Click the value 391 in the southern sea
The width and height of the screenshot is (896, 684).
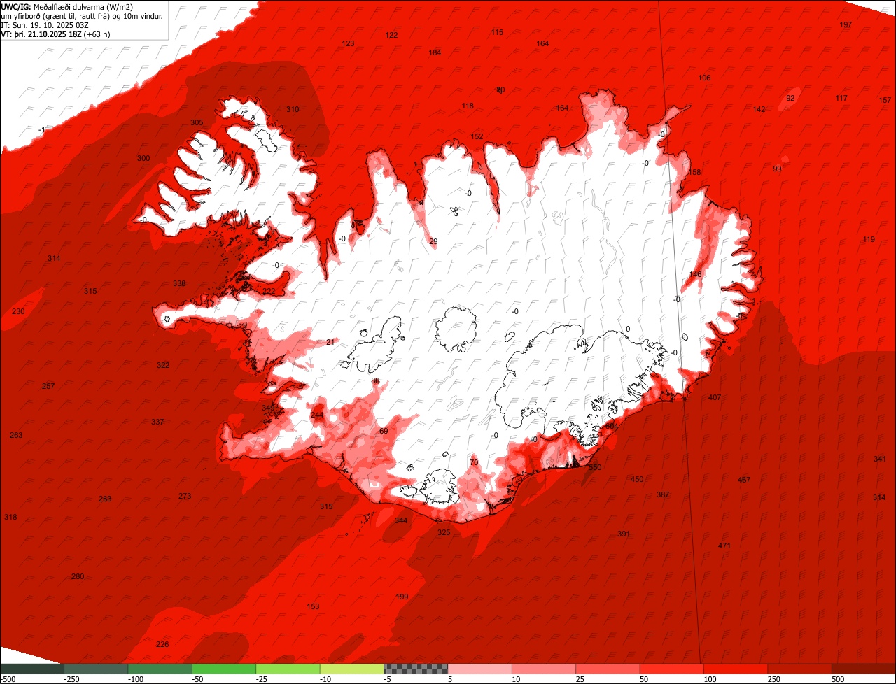624,534
